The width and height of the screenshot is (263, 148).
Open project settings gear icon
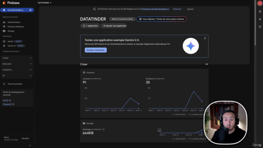pos(30,10)
